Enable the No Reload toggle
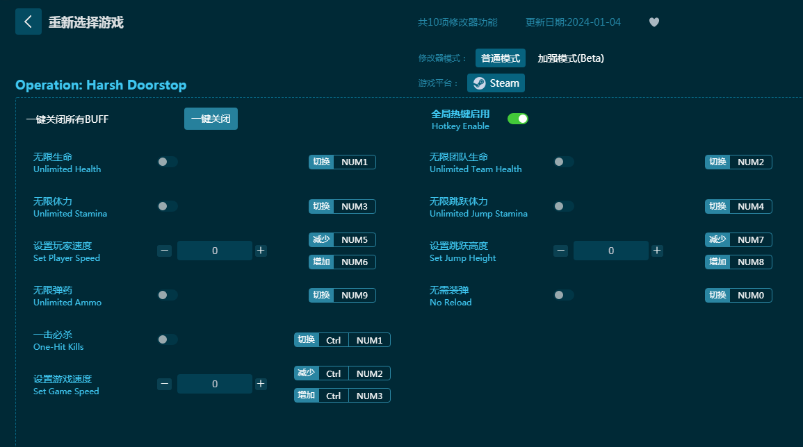The image size is (803, 447). tap(563, 295)
